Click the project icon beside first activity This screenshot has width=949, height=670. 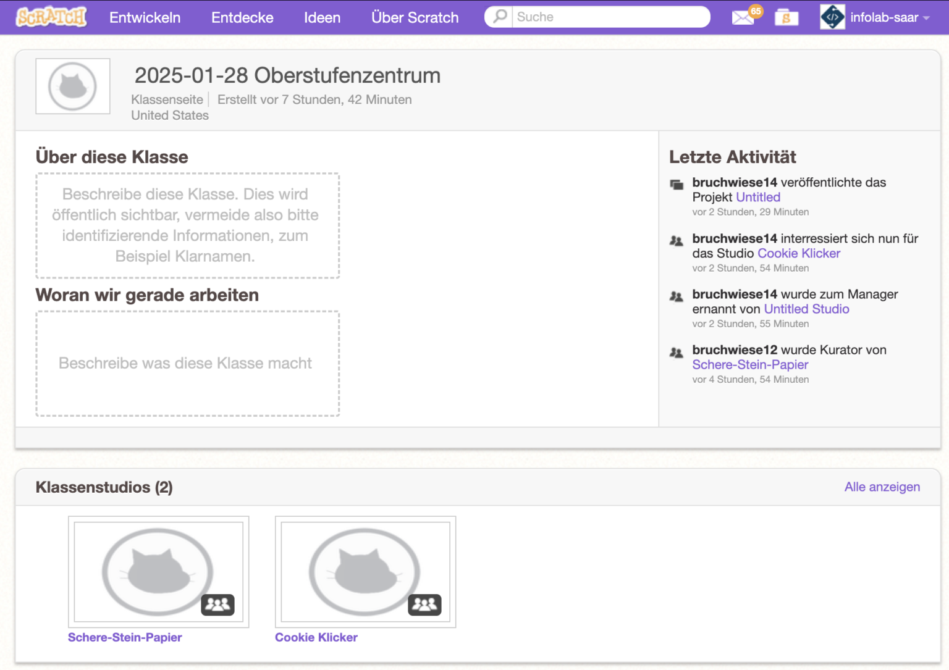coord(677,184)
